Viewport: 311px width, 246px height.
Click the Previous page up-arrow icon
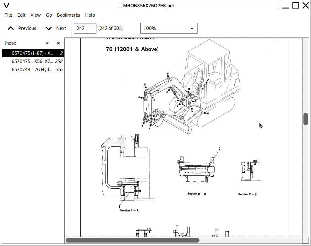tap(11, 28)
